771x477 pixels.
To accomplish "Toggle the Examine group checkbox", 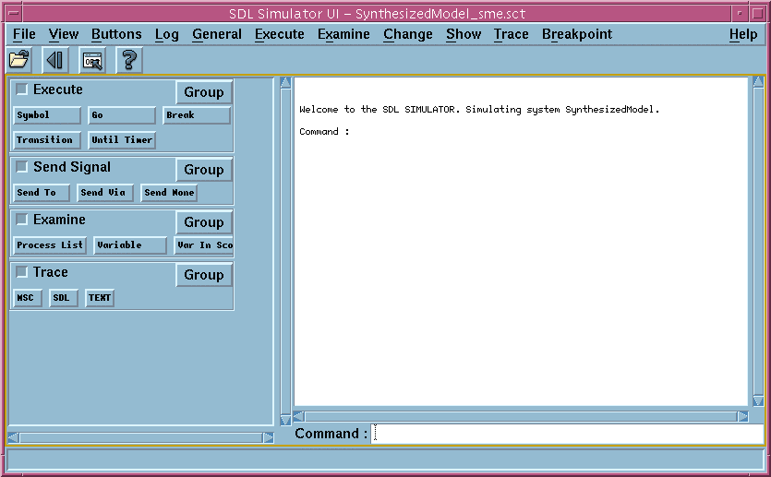I will coord(21,219).
